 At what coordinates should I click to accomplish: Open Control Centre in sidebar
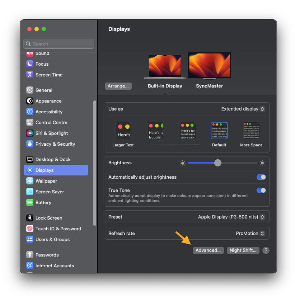[56, 122]
